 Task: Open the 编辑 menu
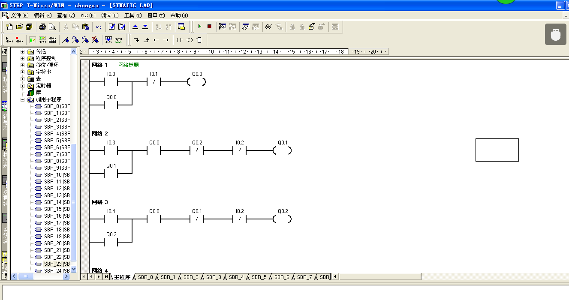pos(42,15)
